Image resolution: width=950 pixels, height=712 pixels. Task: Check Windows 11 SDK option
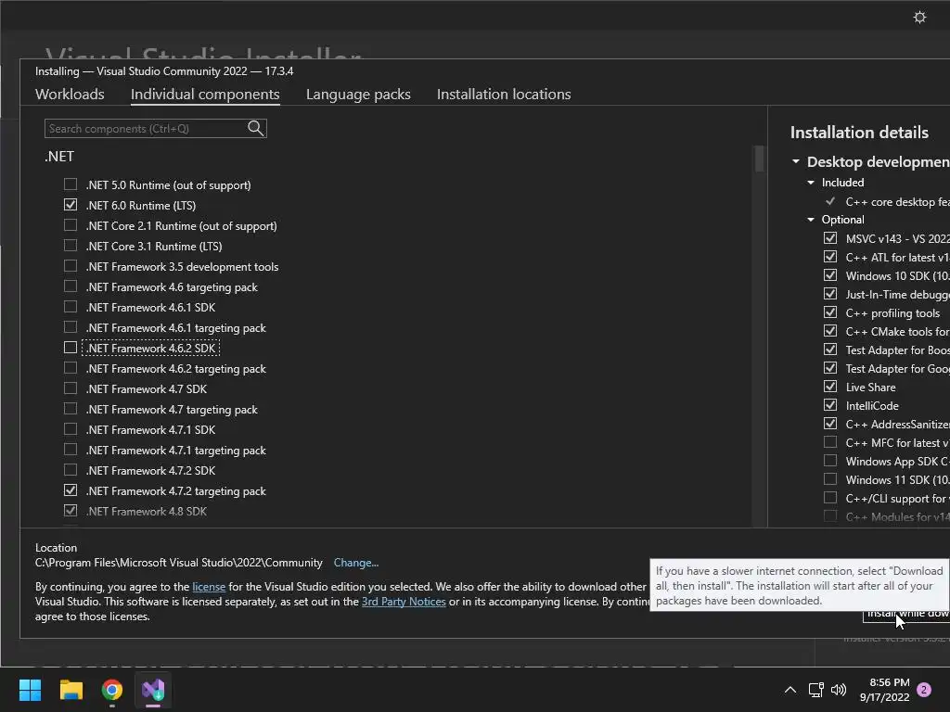[x=830, y=479]
